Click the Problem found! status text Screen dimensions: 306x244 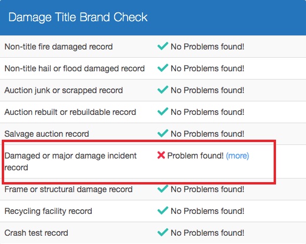(195, 156)
